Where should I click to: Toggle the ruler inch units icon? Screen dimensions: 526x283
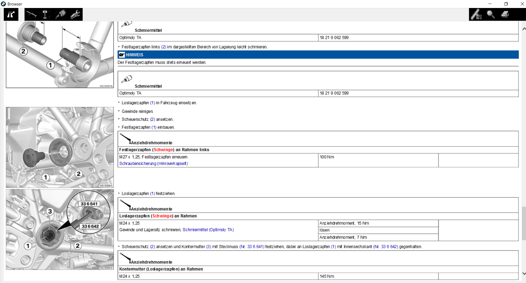pyautogui.click(x=476, y=14)
